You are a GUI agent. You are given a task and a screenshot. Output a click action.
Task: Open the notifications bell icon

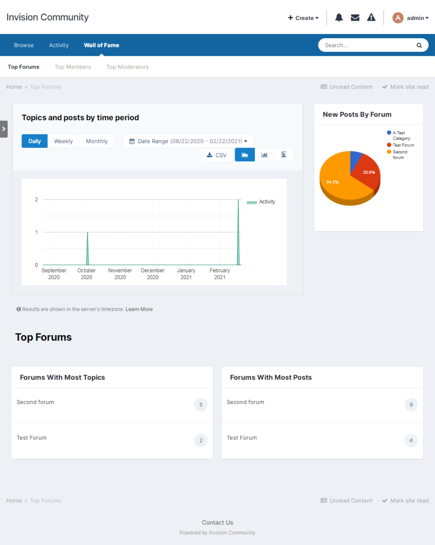[339, 18]
